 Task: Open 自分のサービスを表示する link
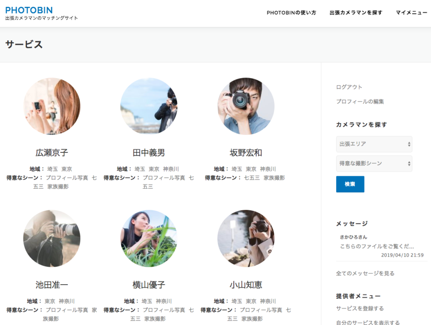368,323
